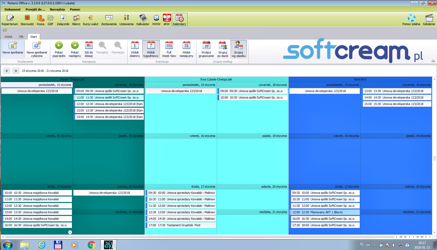This screenshot has width=437, height=250.
Task: Open the WWW browser shortcut
Action: pyautogui.click(x=156, y=20)
